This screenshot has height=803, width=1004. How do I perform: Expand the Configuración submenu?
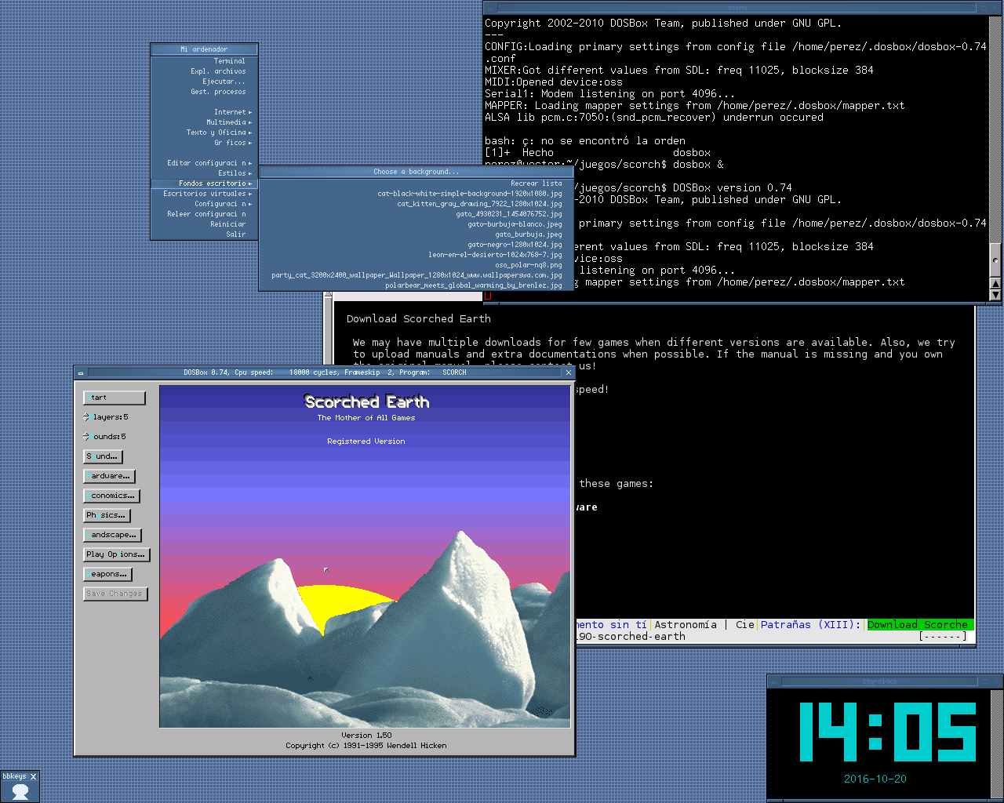(204, 204)
